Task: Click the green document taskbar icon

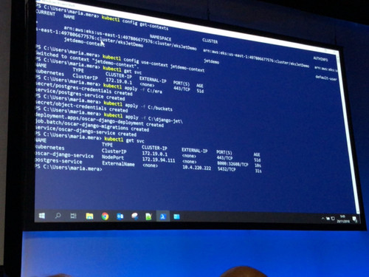Action: point(148,216)
